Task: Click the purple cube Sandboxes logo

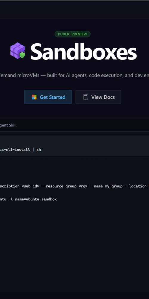Action: click(18, 51)
